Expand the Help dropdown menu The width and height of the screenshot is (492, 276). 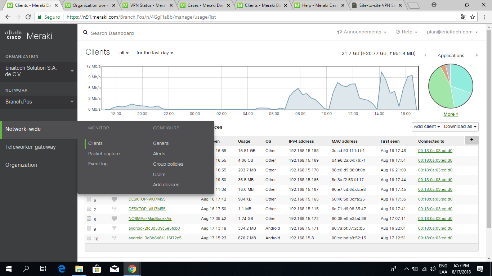pyautogui.click(x=407, y=32)
